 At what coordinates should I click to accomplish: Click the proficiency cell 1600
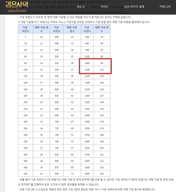pyautogui.click(x=87, y=141)
